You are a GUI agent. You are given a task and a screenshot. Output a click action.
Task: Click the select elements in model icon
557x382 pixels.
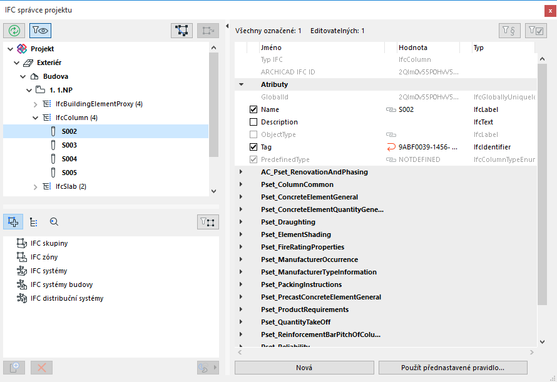[181, 31]
